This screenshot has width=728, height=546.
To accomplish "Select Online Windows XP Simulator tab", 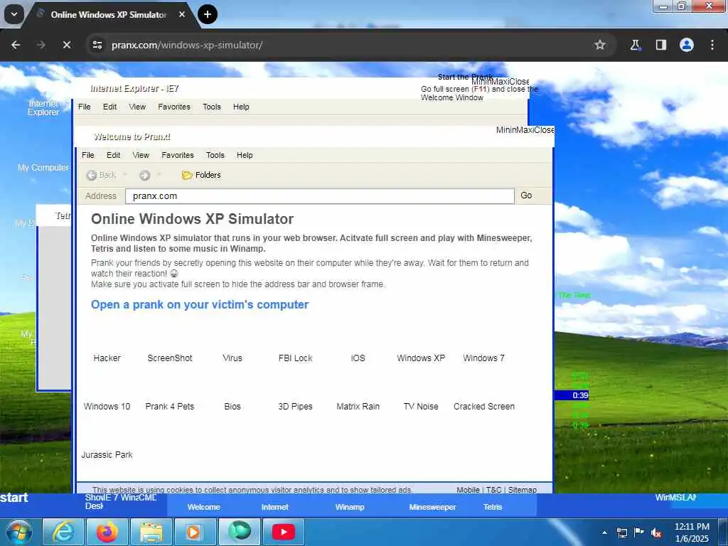I will tap(109, 15).
